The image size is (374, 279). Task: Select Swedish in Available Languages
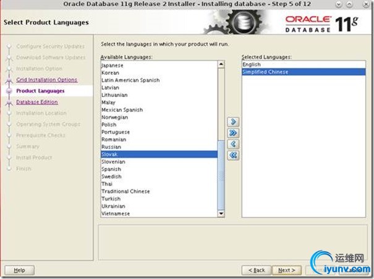coord(159,177)
